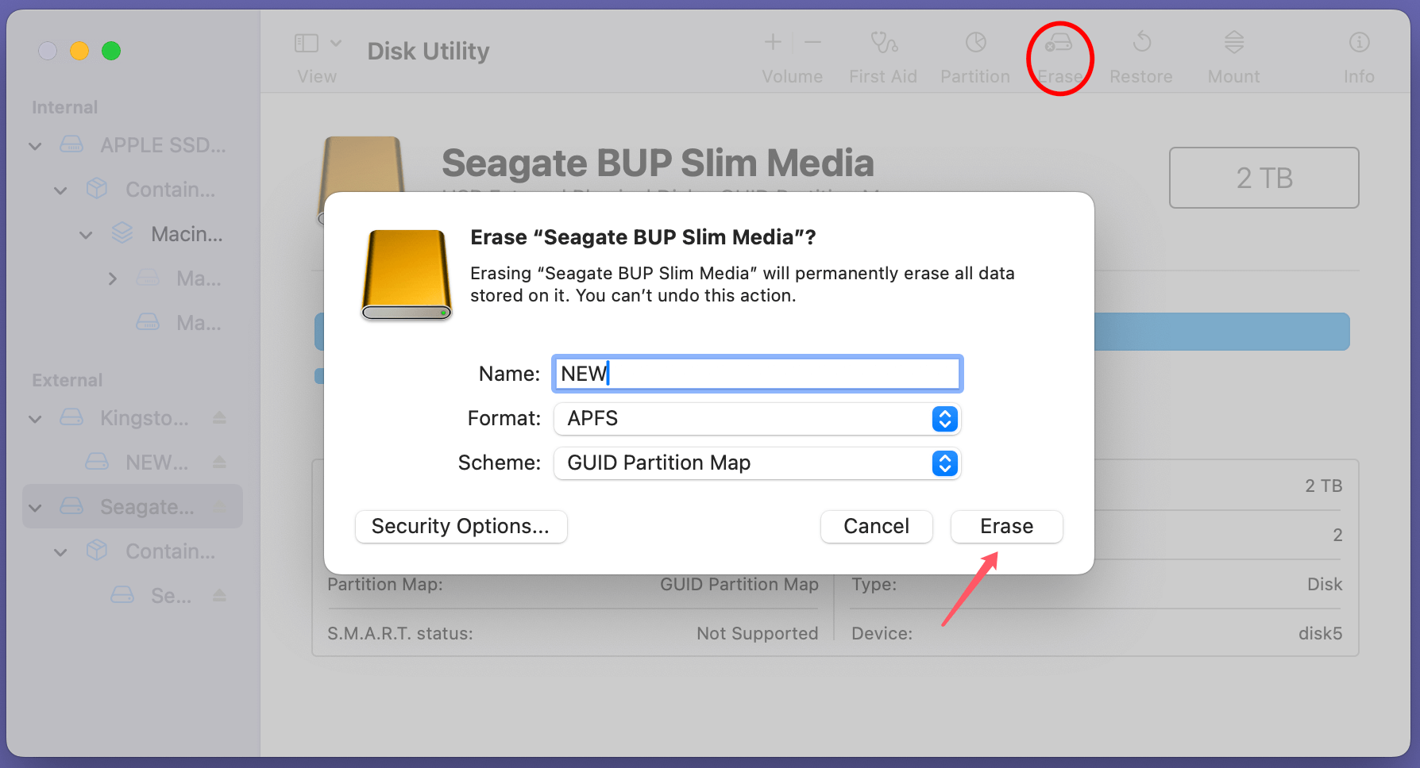1420x768 pixels.
Task: Eject the Kingston external disk
Action: pos(220,418)
